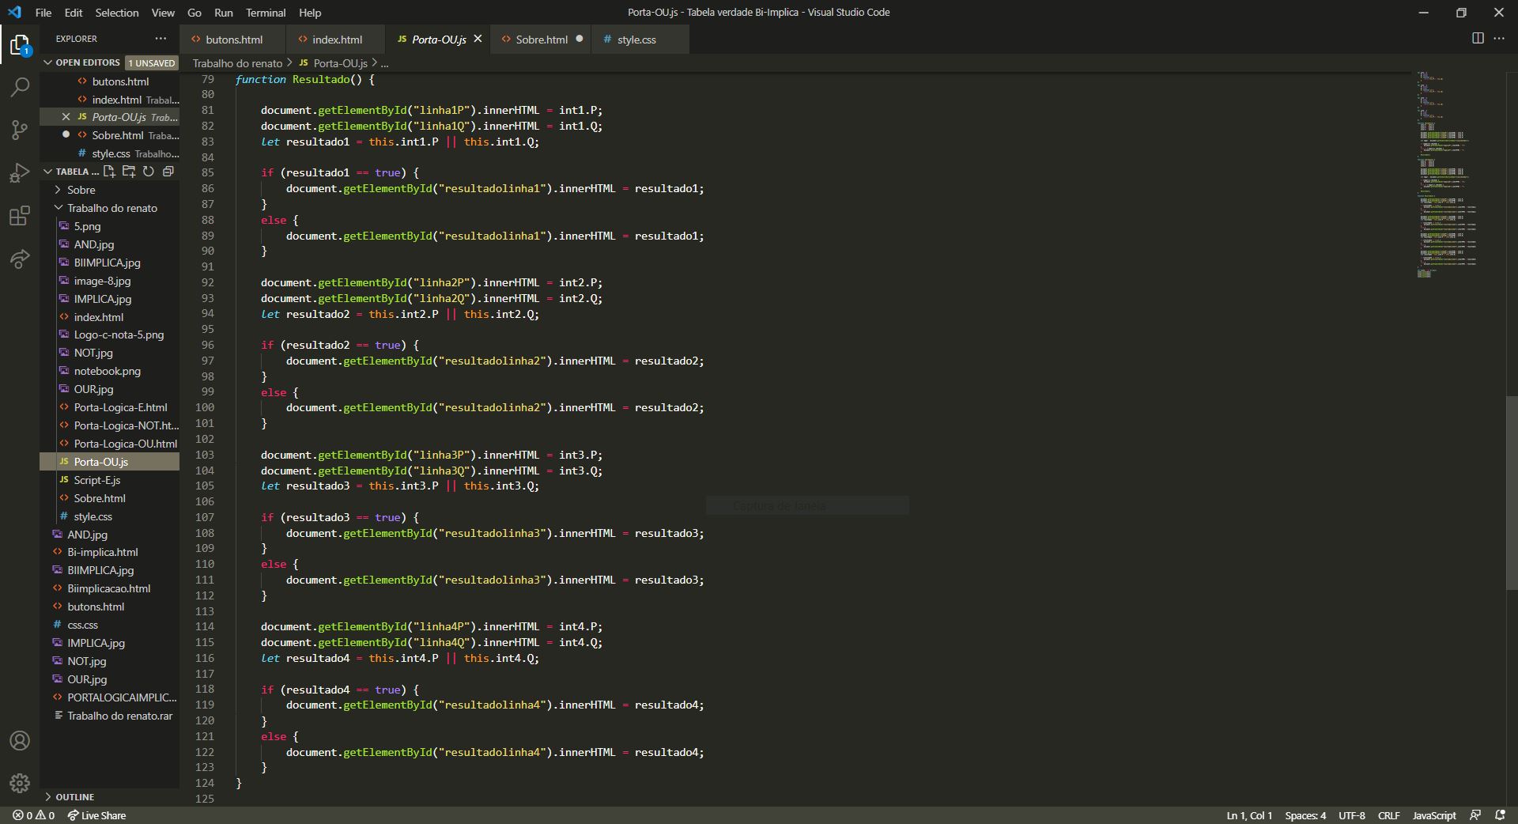Click Porta-OU.js breadcrumb item

[x=333, y=63]
